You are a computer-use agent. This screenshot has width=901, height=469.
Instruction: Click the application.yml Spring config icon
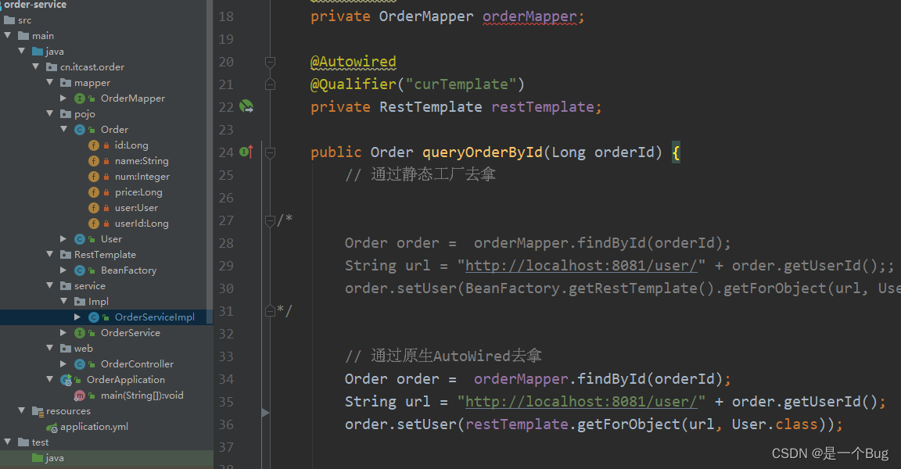click(52, 427)
